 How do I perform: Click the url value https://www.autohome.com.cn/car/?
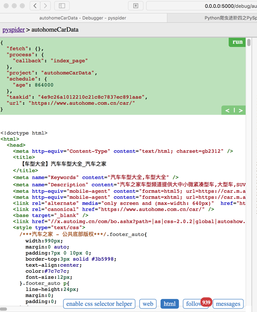(x=81, y=103)
